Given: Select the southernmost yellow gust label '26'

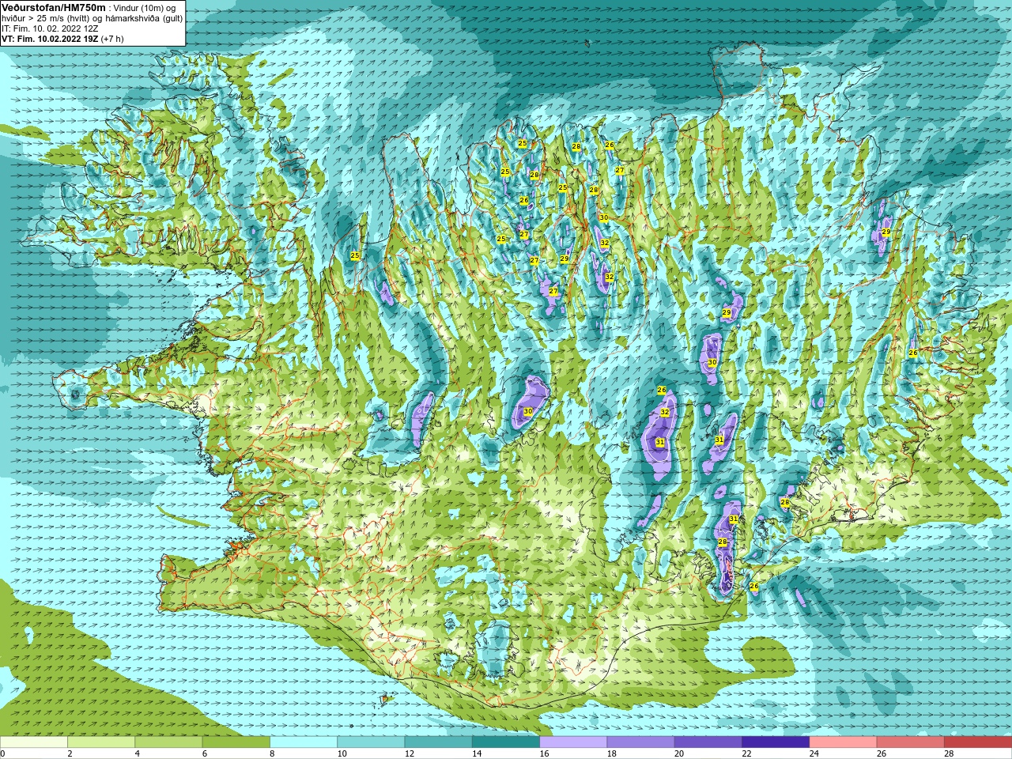Looking at the screenshot, I should pyautogui.click(x=753, y=587).
